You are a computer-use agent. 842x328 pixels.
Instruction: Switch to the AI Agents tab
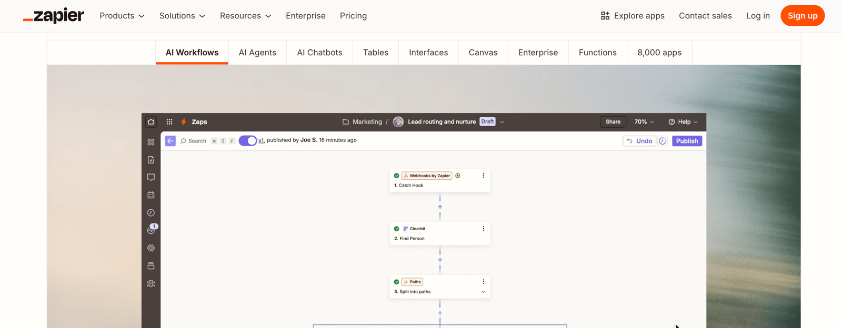257,53
